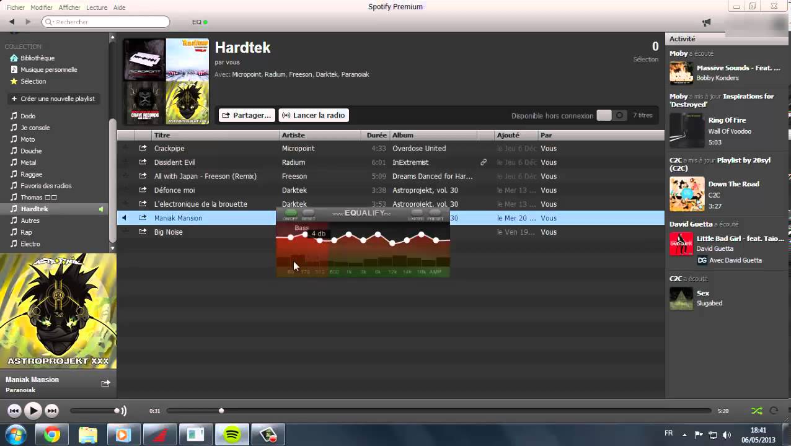Click the 4 db equalizer band point

pos(305,234)
